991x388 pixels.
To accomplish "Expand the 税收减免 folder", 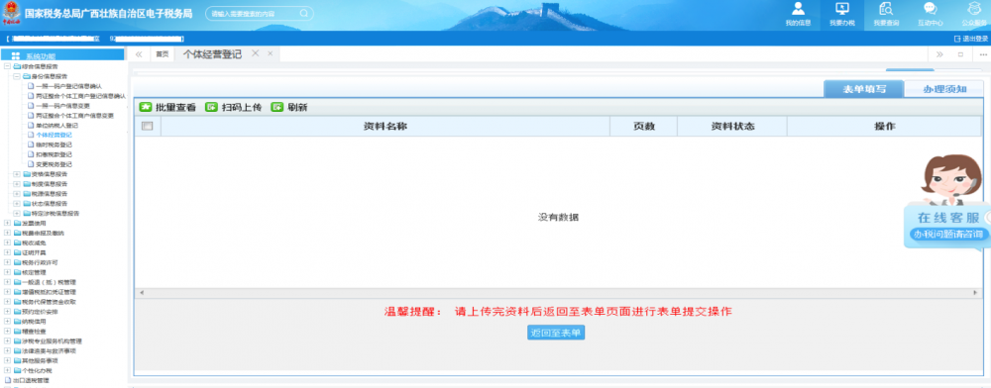I will pyautogui.click(x=7, y=242).
